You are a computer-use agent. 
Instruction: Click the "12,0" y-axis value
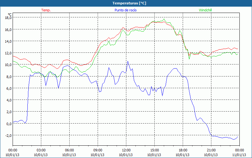8,53
